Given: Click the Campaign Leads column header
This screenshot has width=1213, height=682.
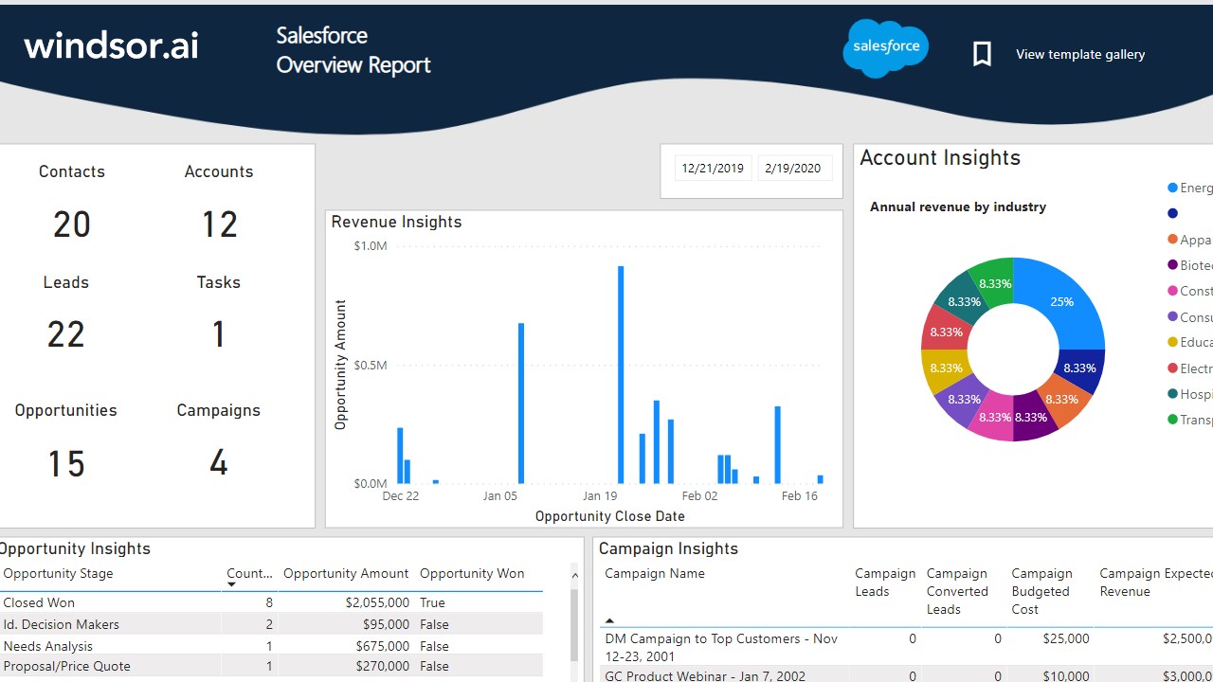Looking at the screenshot, I should (x=885, y=583).
